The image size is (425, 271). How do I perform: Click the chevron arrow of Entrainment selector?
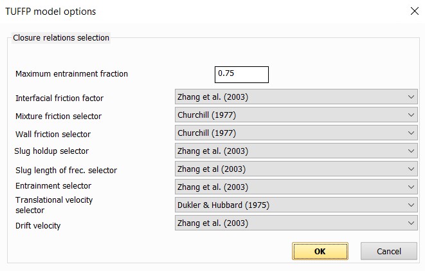pos(411,187)
